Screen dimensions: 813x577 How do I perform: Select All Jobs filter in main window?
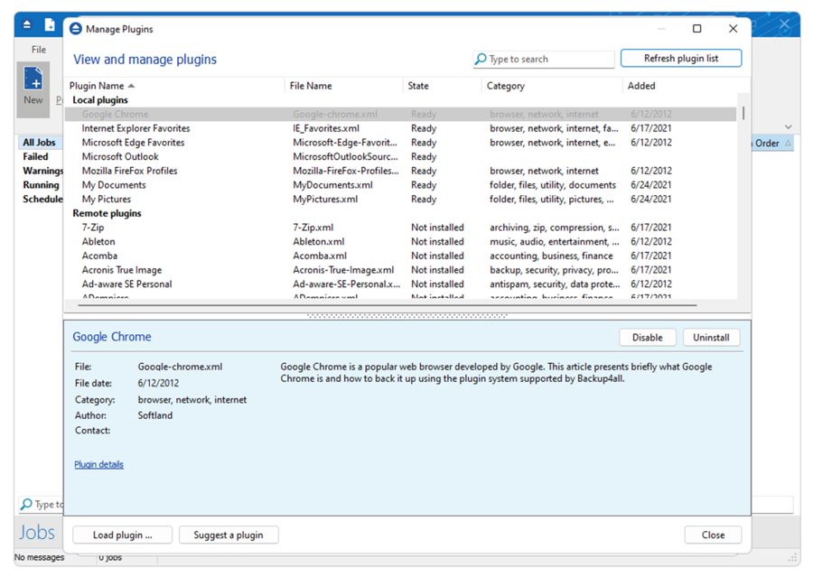tap(39, 143)
